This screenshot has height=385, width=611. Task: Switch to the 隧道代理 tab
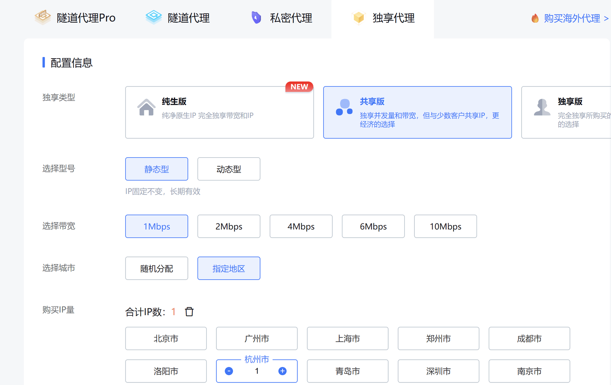point(178,18)
